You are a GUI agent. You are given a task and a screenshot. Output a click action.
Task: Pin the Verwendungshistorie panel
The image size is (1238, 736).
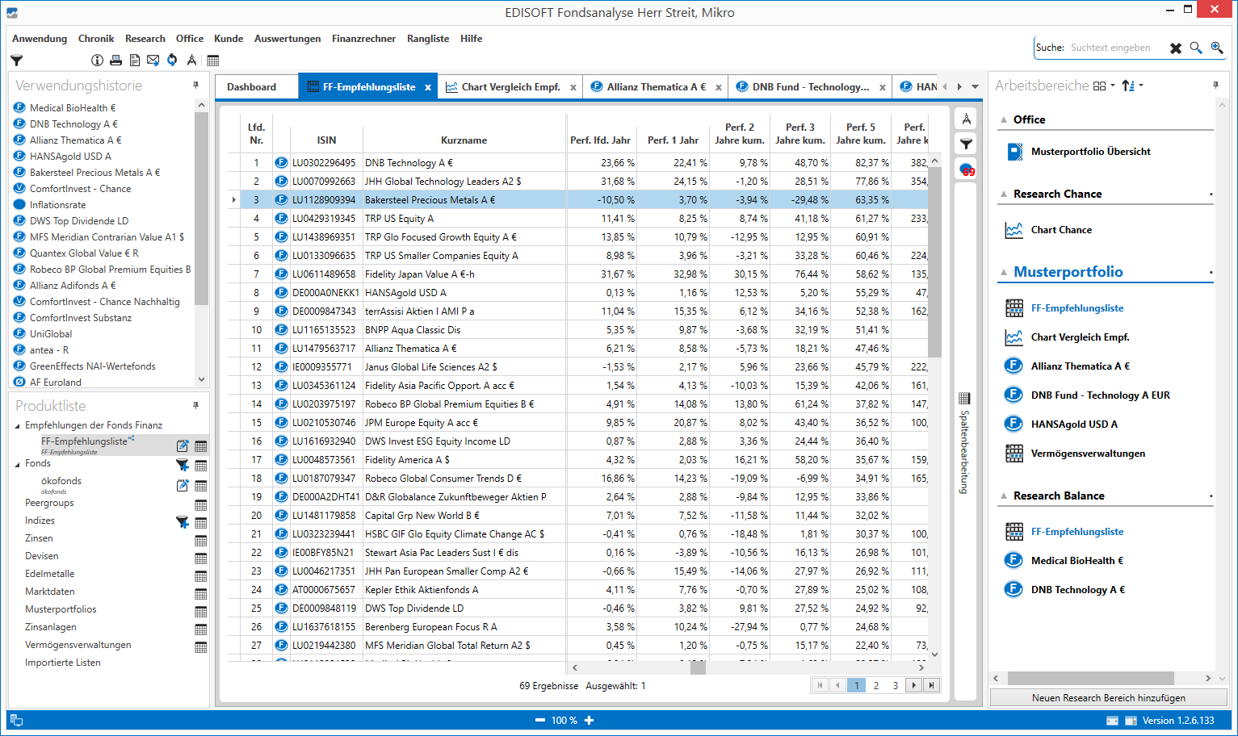tap(195, 85)
